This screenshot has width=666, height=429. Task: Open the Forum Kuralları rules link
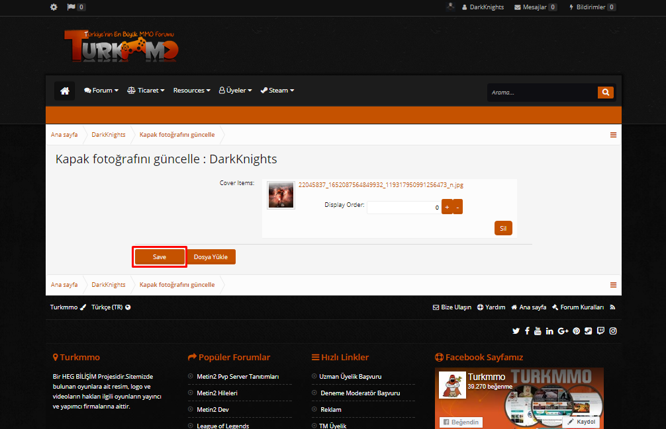[x=578, y=307]
